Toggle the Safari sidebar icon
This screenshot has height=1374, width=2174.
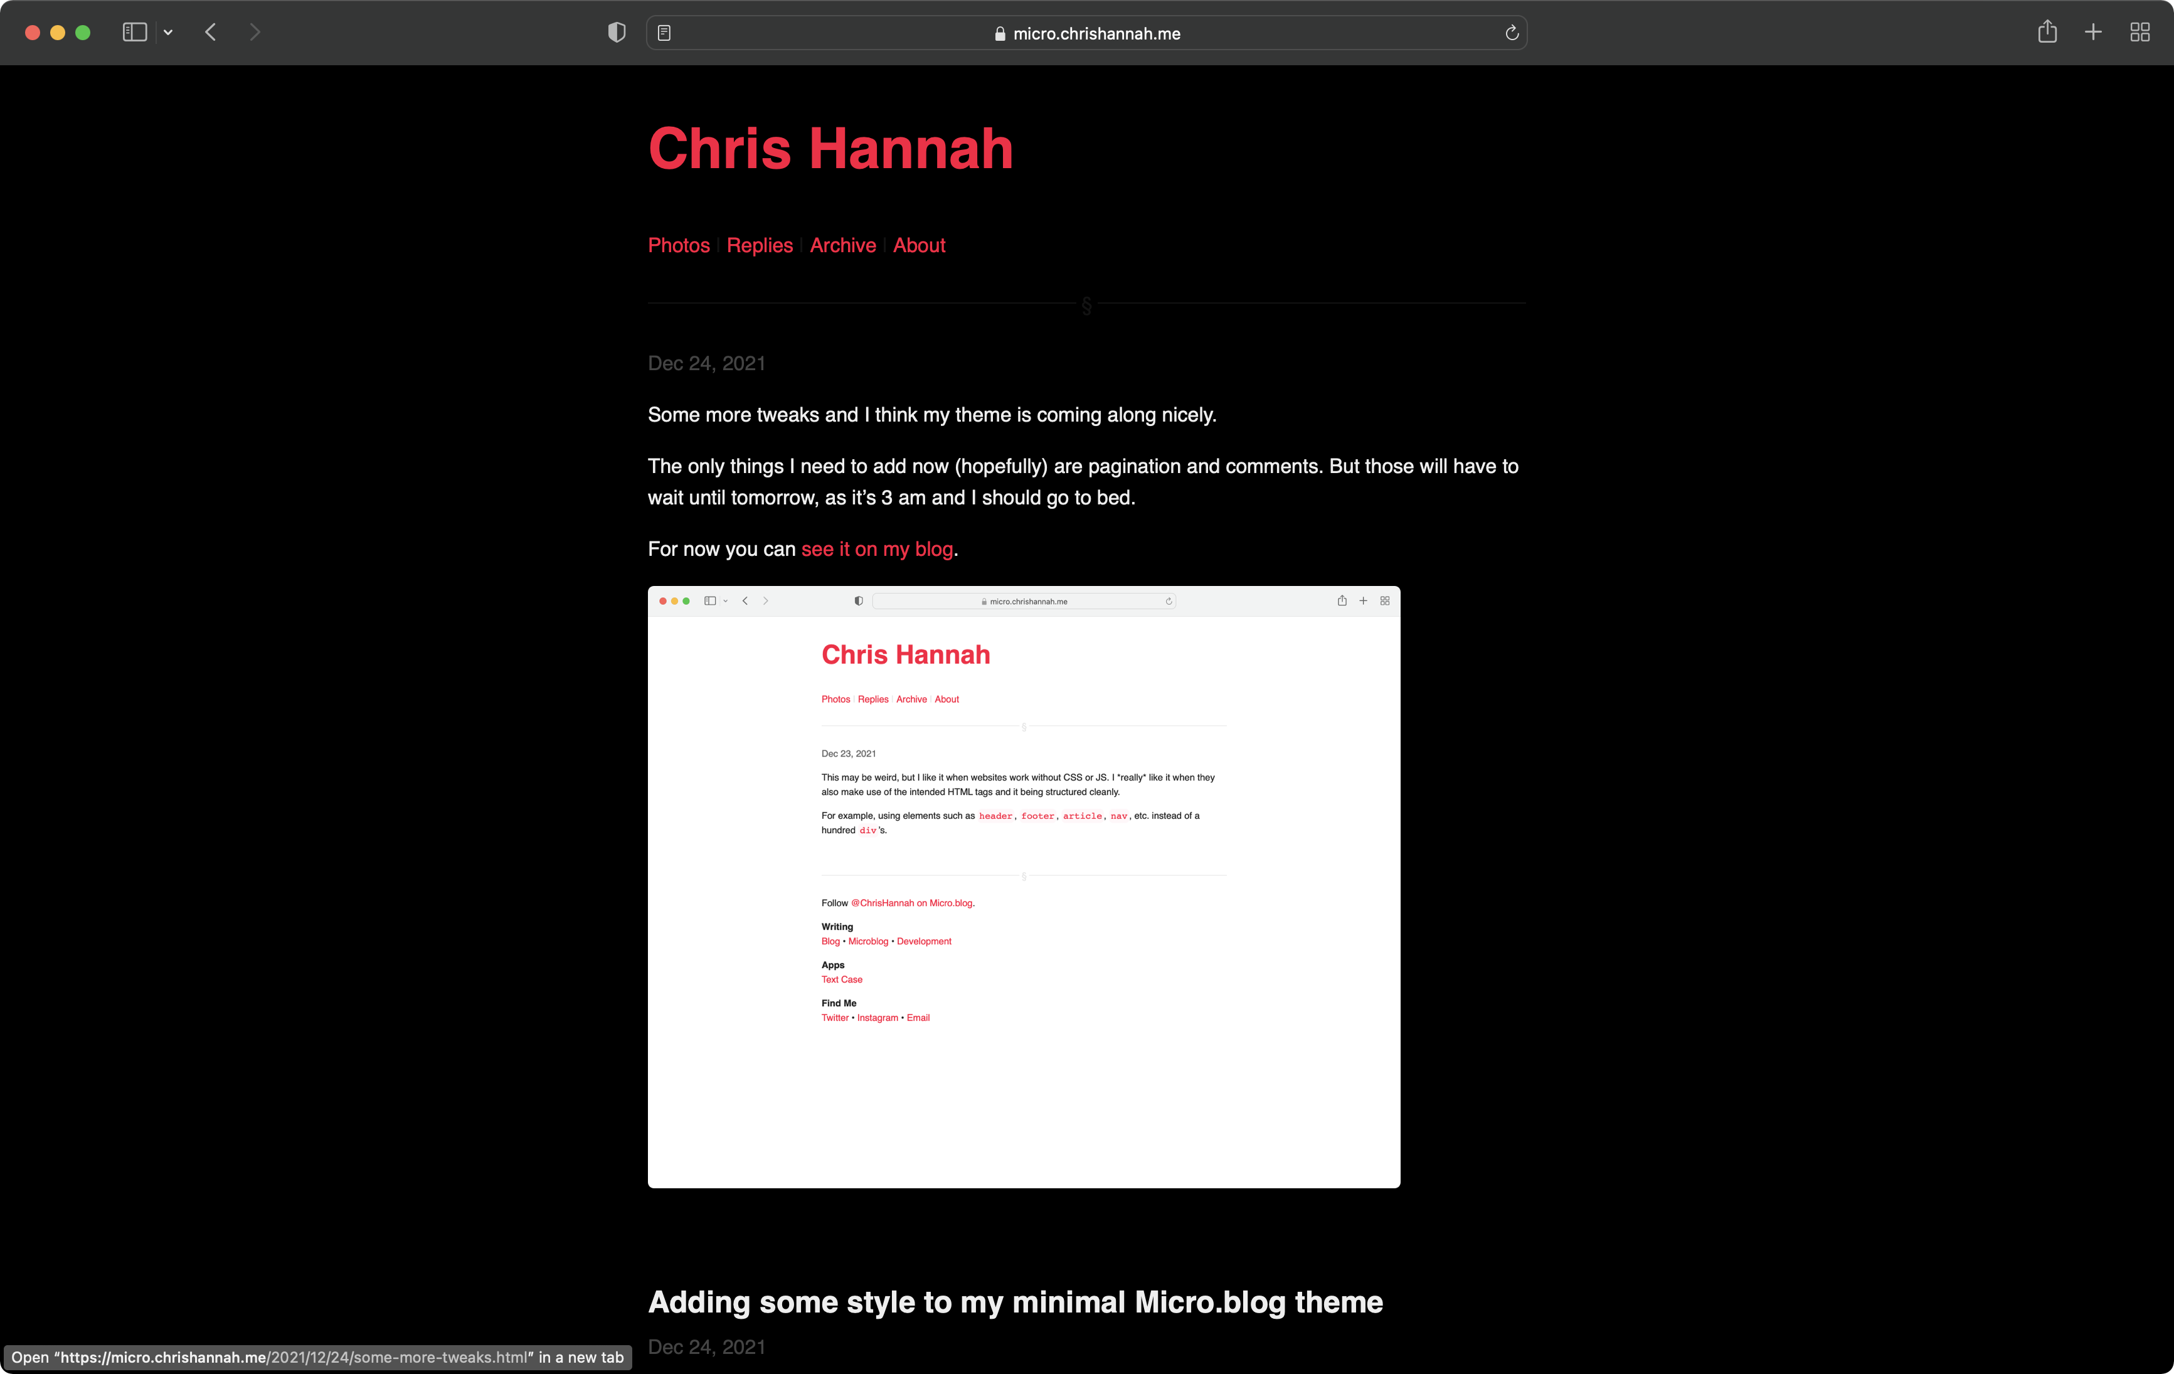pos(134,33)
